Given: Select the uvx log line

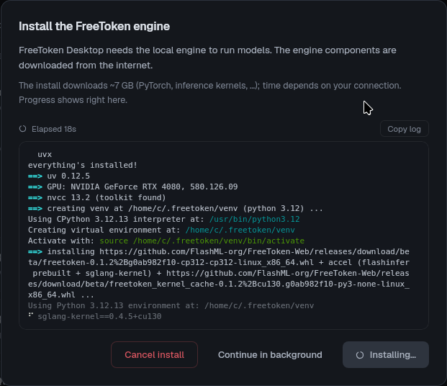Looking at the screenshot, I should pyautogui.click(x=45, y=154).
